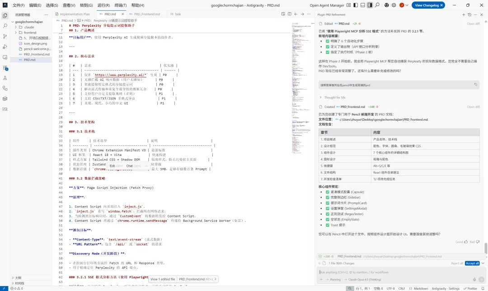Open agent panel more options ellipsis
Image resolution: width=488 pixels, height=291 pixels.
(475, 14)
